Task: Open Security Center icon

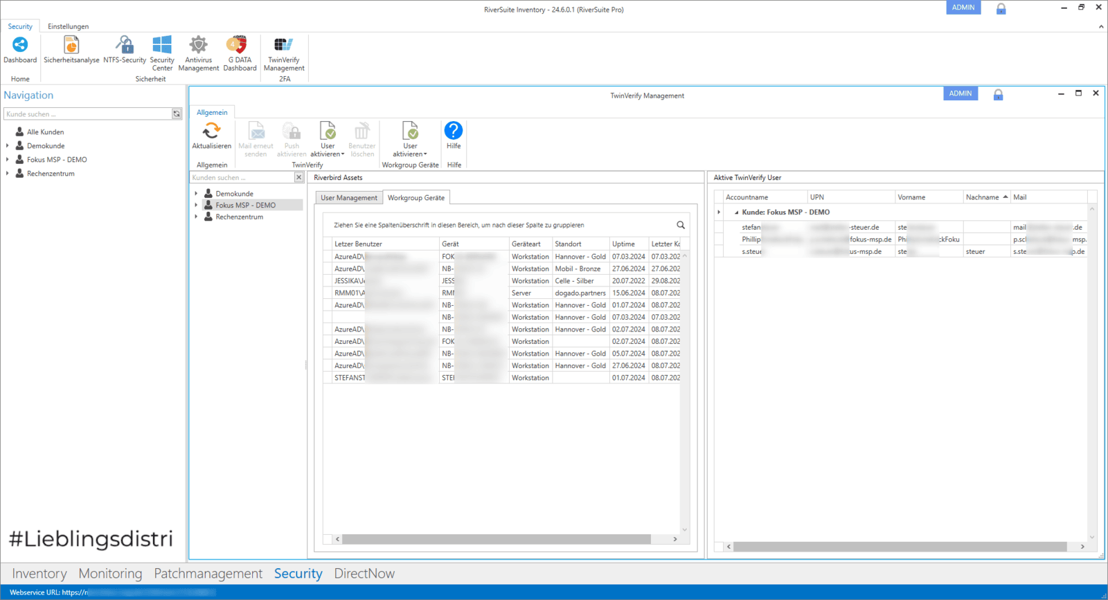Action: (x=162, y=53)
